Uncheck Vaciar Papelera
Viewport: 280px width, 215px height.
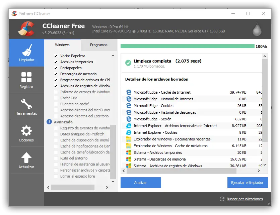click(x=56, y=56)
